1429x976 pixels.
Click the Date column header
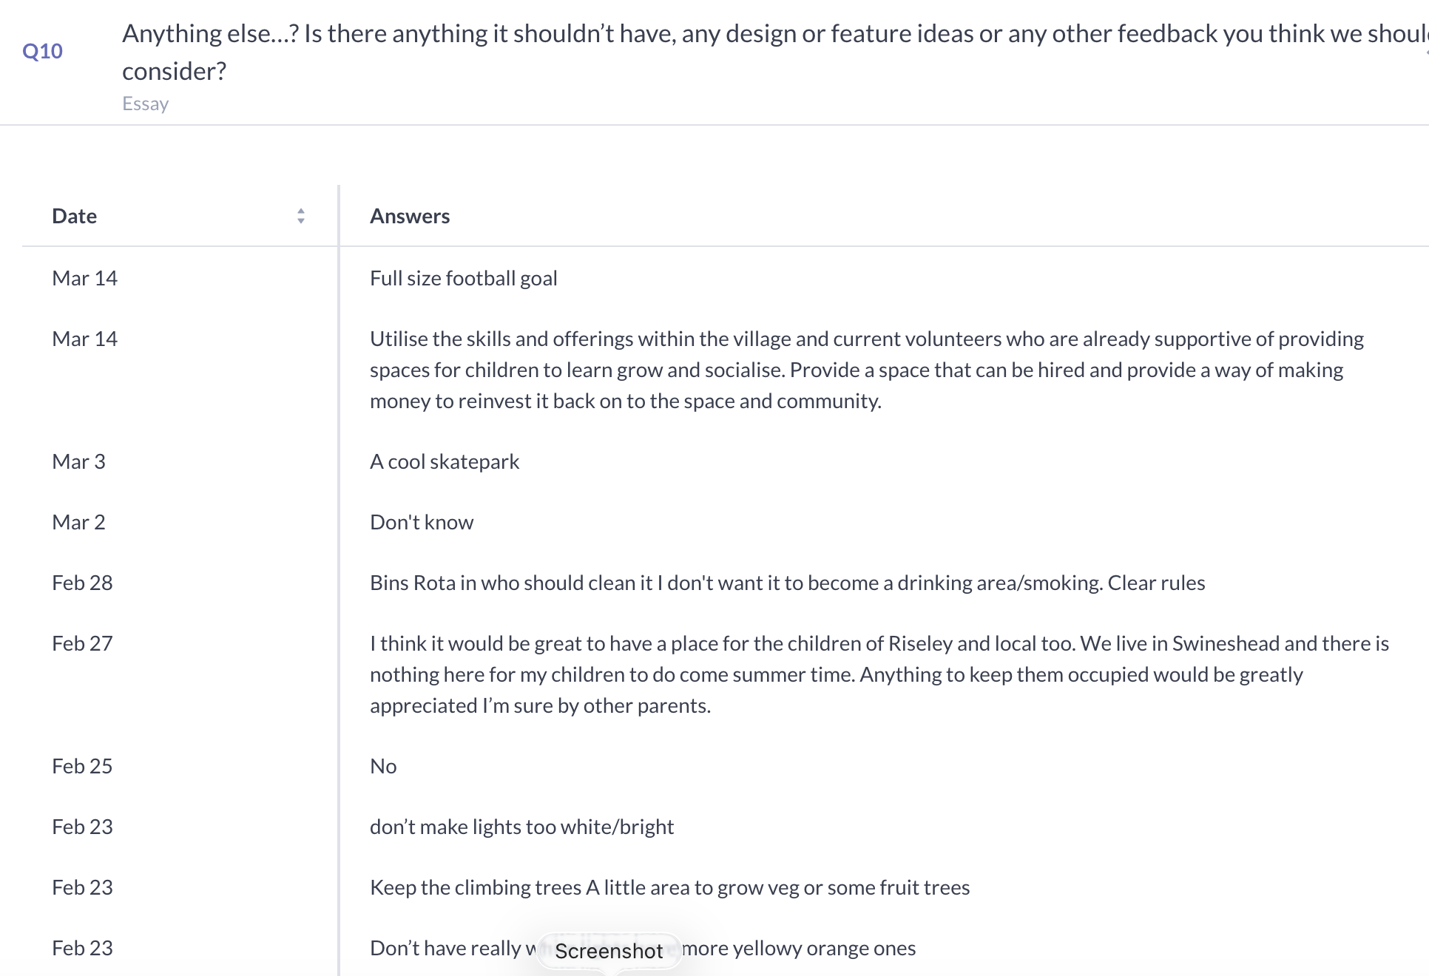75,216
